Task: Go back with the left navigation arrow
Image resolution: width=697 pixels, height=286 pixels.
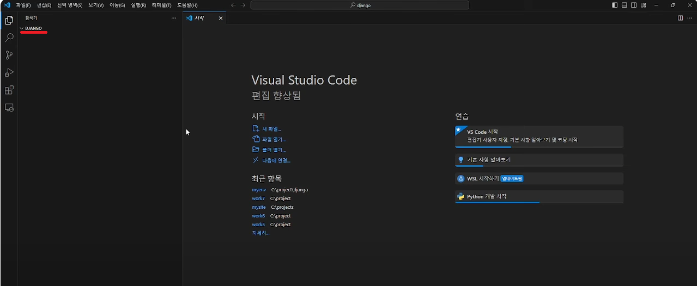Action: (233, 5)
